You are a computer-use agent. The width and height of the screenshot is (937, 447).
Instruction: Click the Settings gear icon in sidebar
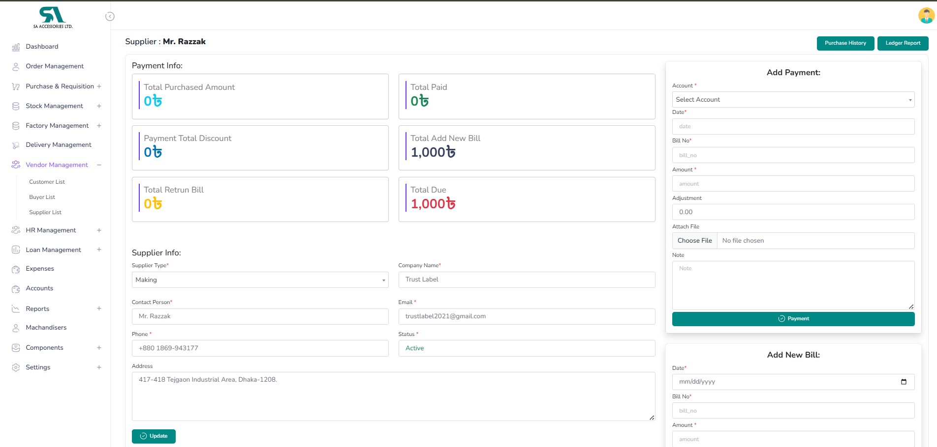(16, 367)
